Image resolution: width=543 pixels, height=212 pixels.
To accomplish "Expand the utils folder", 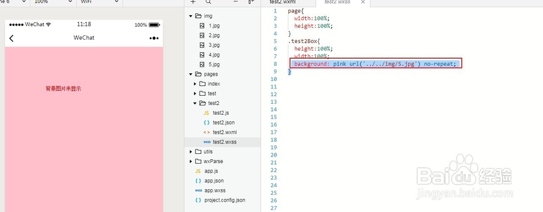I will pos(191,152).
